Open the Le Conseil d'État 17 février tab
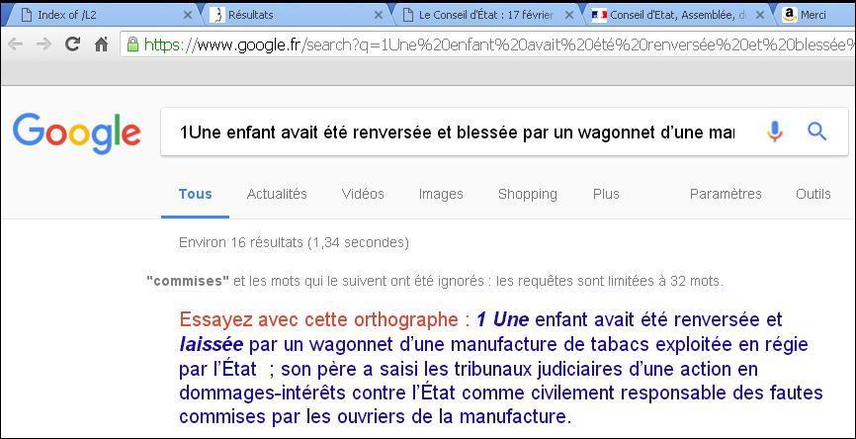 [479, 15]
